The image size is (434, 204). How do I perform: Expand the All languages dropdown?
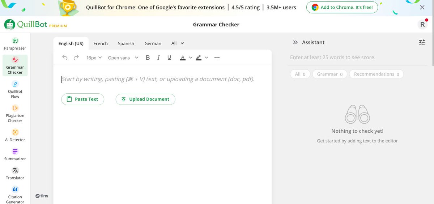pyautogui.click(x=178, y=43)
